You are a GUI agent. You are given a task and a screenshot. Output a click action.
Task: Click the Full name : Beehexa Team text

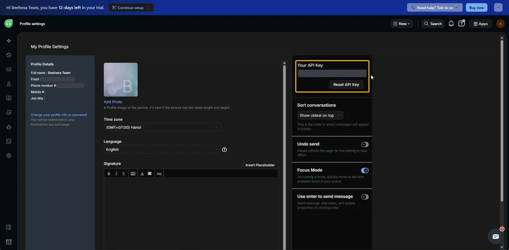click(51, 73)
